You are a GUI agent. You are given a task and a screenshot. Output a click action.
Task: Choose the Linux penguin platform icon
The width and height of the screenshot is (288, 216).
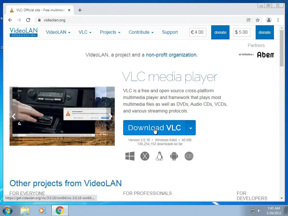159,156
